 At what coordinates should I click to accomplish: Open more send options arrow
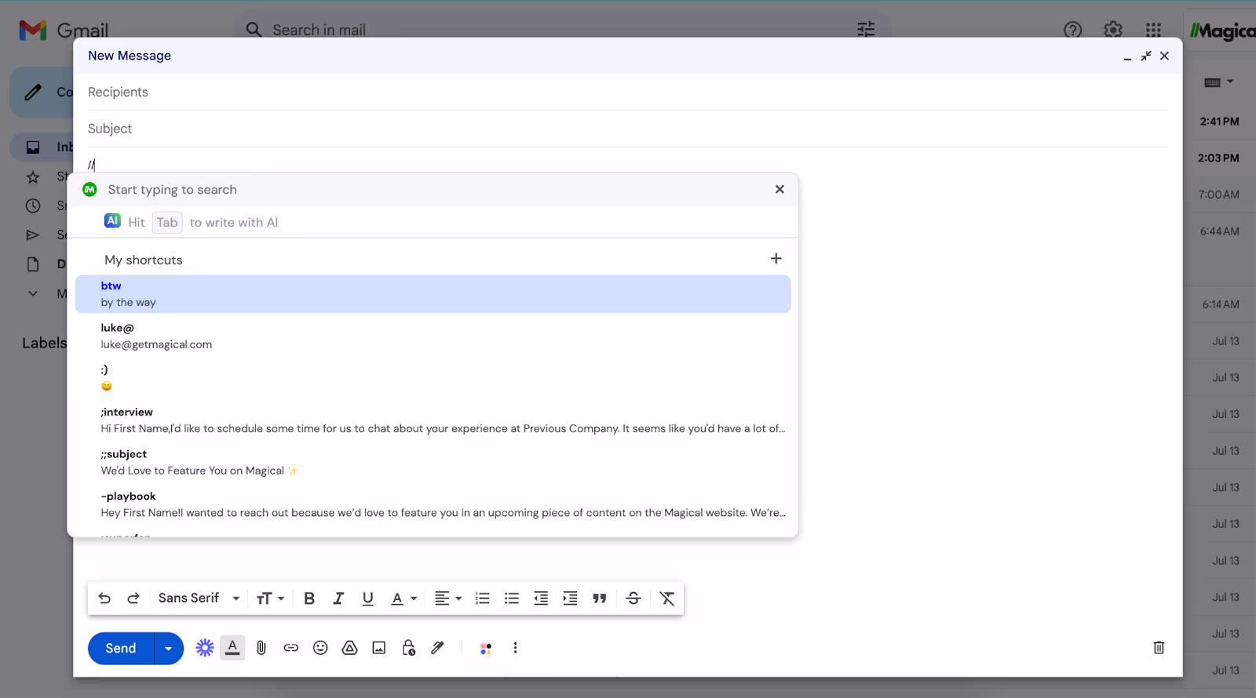168,649
